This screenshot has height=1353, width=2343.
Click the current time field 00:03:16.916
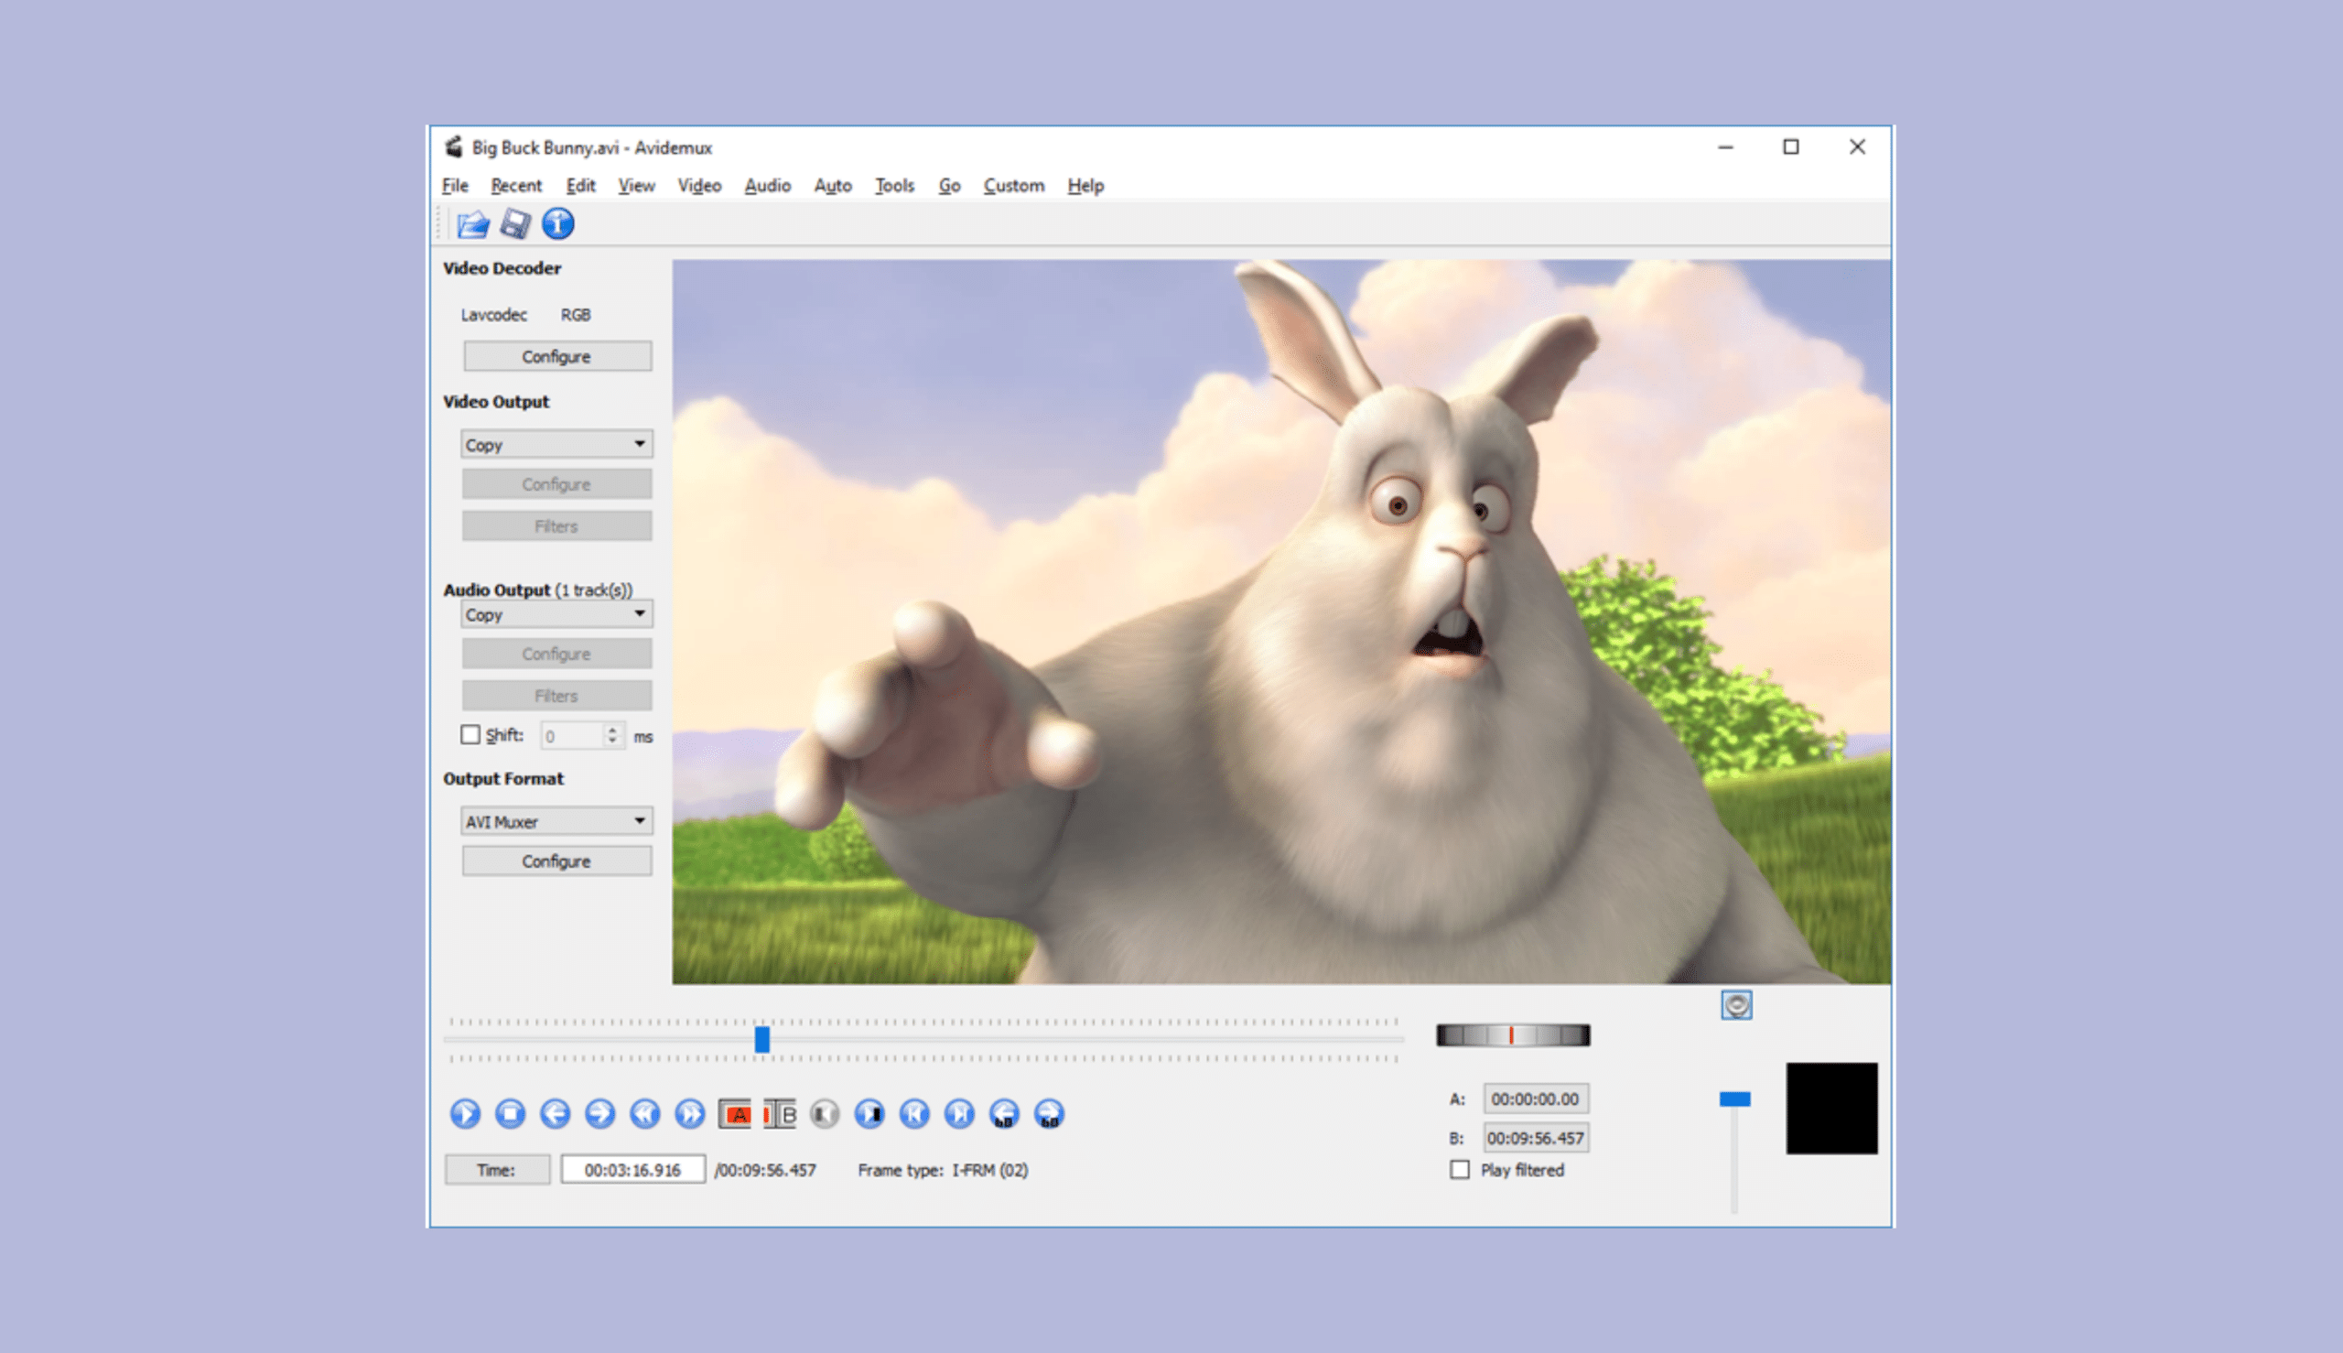click(632, 1170)
